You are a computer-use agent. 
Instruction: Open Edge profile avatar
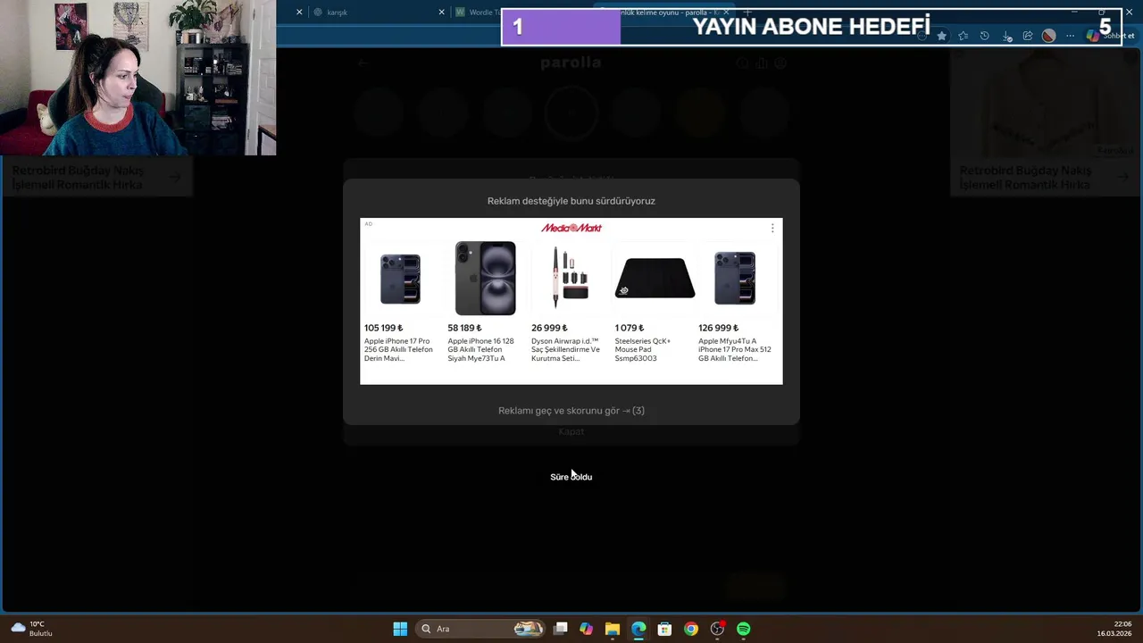click(1049, 36)
